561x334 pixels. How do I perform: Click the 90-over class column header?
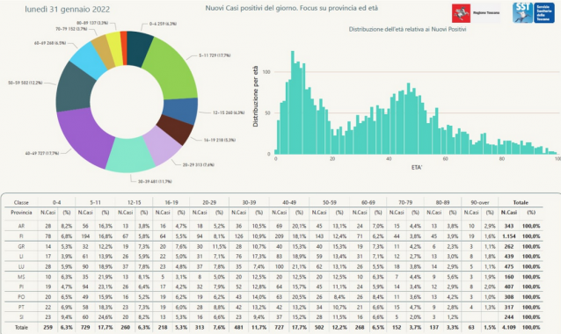480,202
